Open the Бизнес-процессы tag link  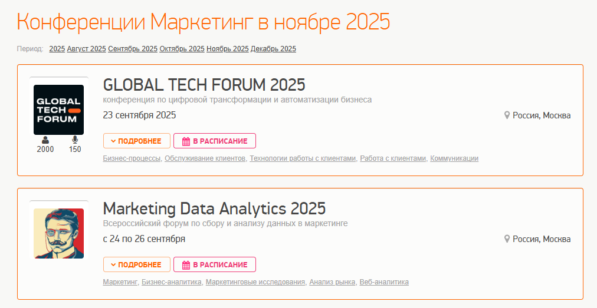point(132,158)
